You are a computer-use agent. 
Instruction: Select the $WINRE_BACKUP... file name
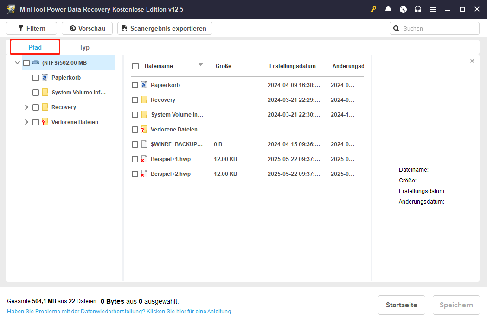tap(176, 144)
